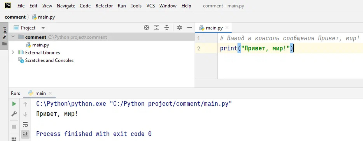Expand the External Libraries node
The height and width of the screenshot is (141, 363).
pyautogui.click(x=13, y=52)
